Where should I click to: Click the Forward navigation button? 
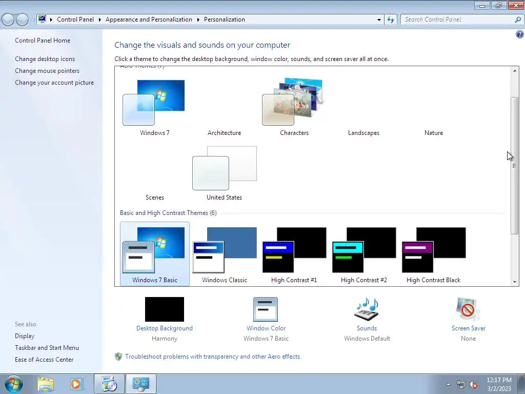point(22,19)
